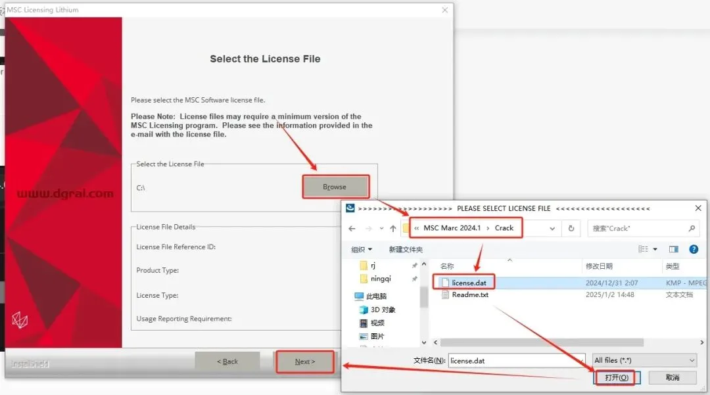Screen dimensions: 710x395
Task: Select 此电脑 This PC
Action: click(371, 296)
